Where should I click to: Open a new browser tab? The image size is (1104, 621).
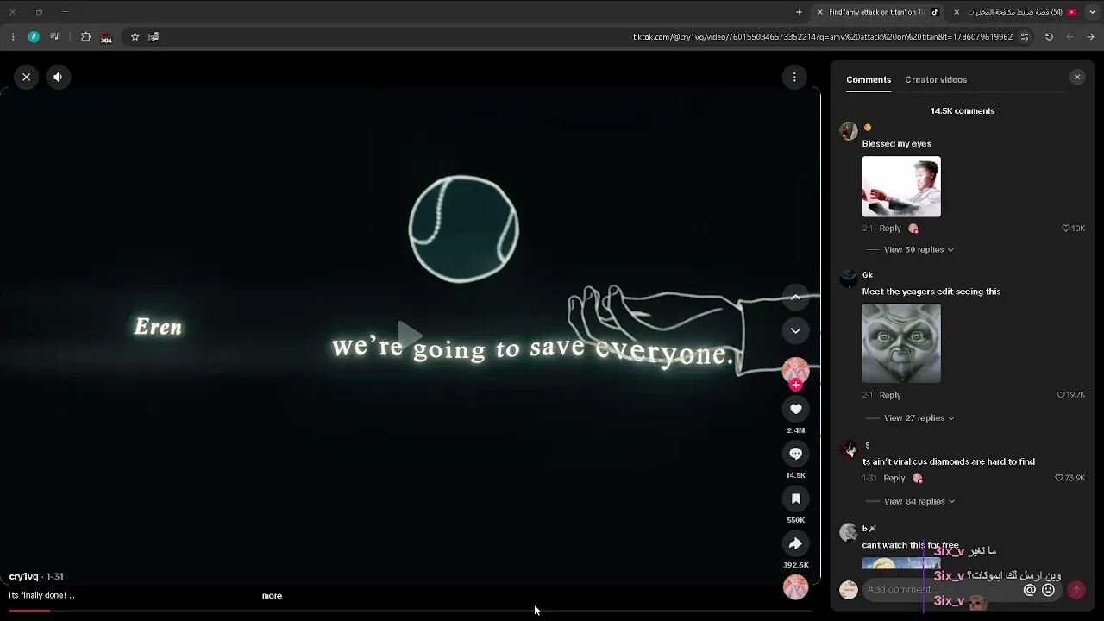point(799,12)
